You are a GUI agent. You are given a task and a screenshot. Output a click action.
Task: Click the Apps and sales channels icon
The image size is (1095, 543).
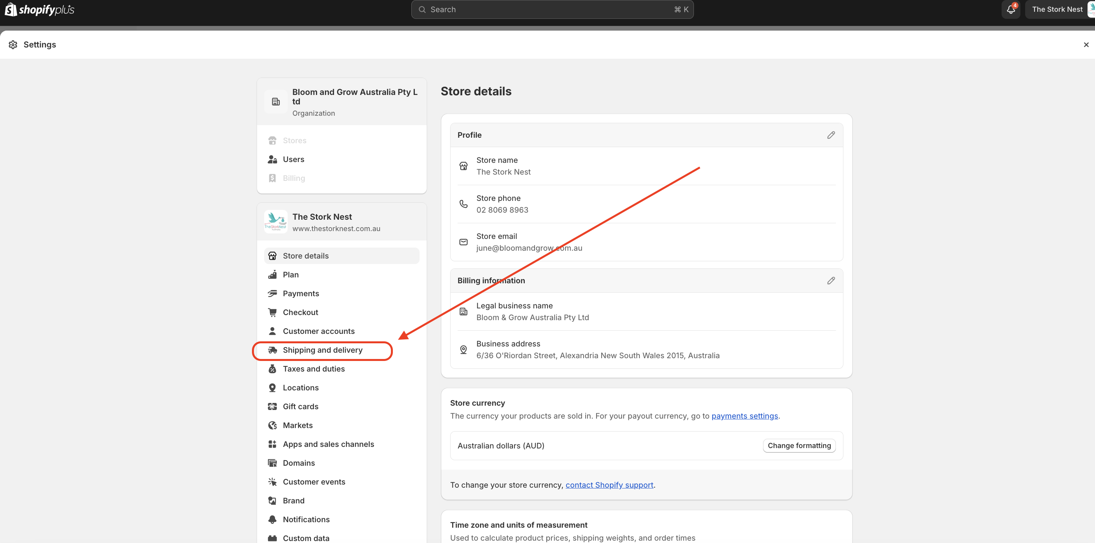click(272, 444)
